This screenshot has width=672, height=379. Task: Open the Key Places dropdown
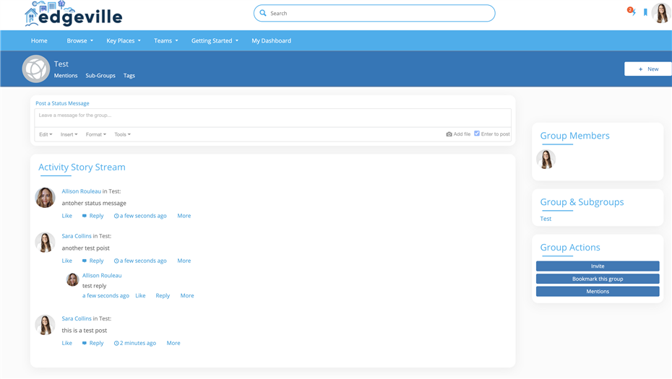(x=124, y=41)
